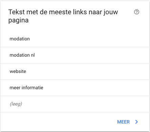Click blank space right of 'website' row
Image resolution: width=150 pixels, height=132 pixels.
pos(88,71)
